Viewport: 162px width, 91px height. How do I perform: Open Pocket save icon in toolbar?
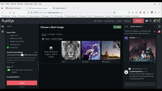(129, 12)
